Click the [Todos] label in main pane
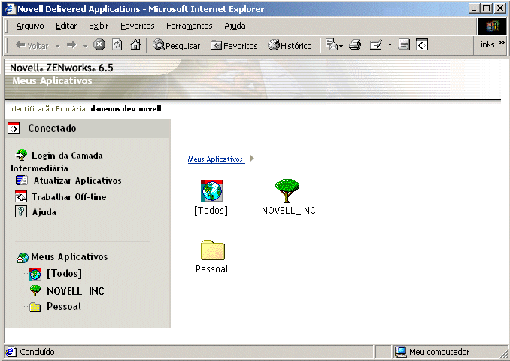 tap(211, 211)
